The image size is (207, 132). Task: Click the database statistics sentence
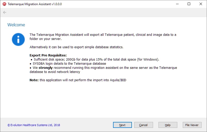point(76,47)
